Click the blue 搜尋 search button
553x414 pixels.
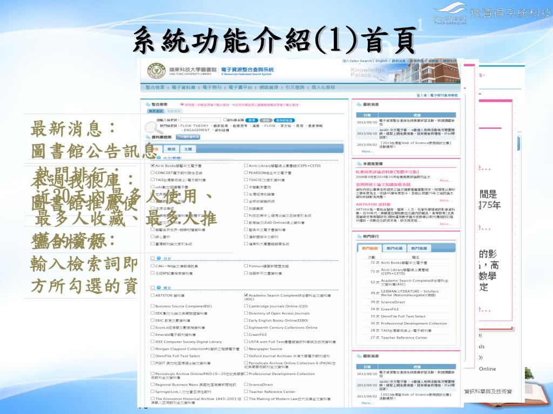click(x=252, y=120)
